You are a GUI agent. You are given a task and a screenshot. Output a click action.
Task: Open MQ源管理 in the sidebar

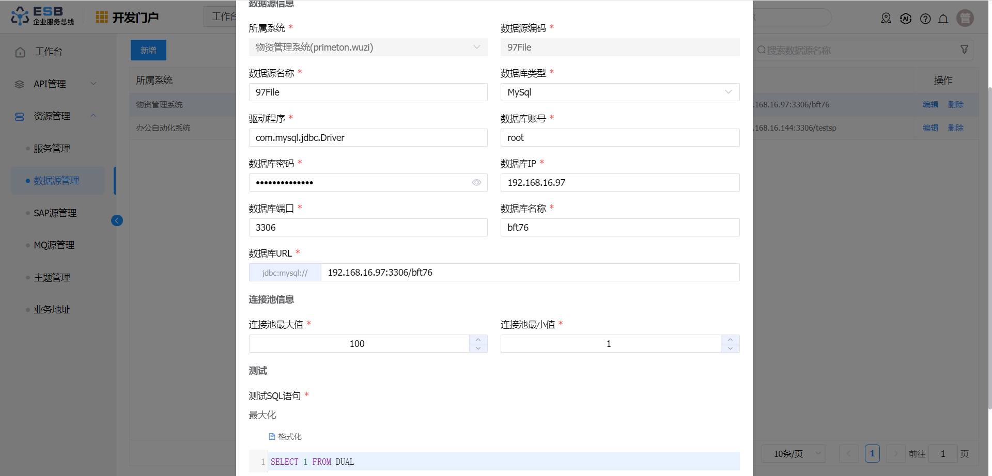54,245
